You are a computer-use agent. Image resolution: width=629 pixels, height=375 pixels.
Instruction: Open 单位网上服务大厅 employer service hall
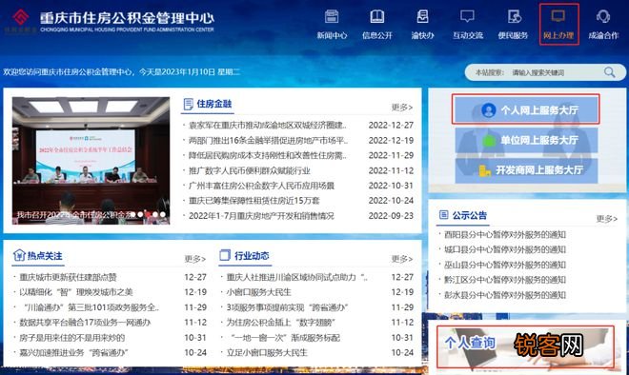pos(526,140)
